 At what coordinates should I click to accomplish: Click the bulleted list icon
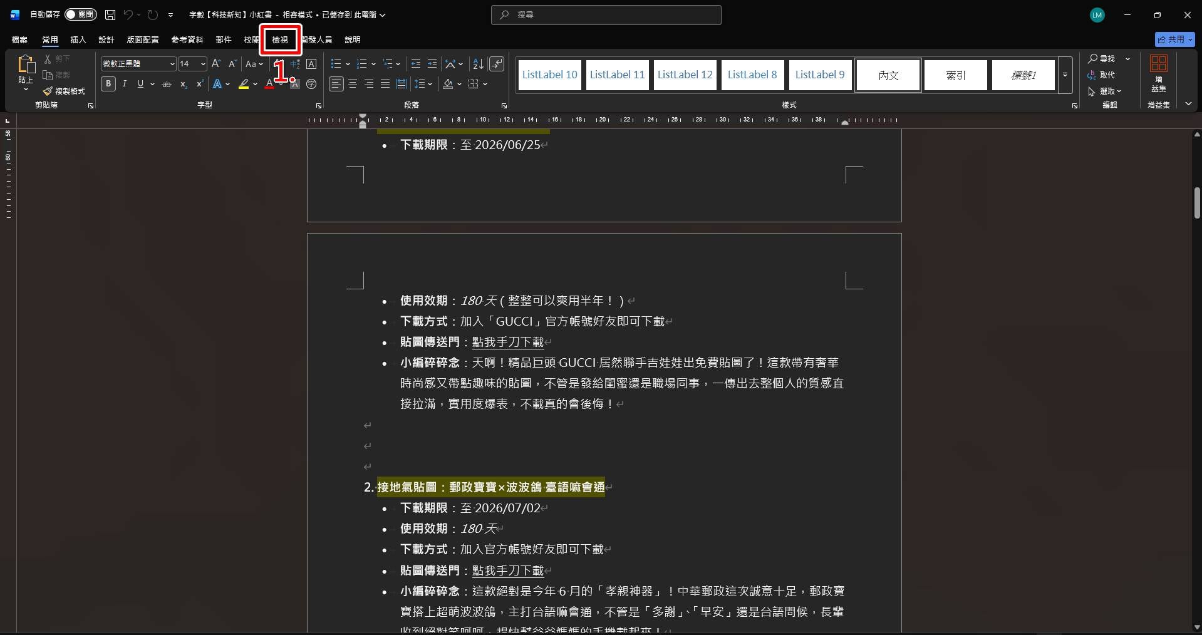(x=336, y=64)
